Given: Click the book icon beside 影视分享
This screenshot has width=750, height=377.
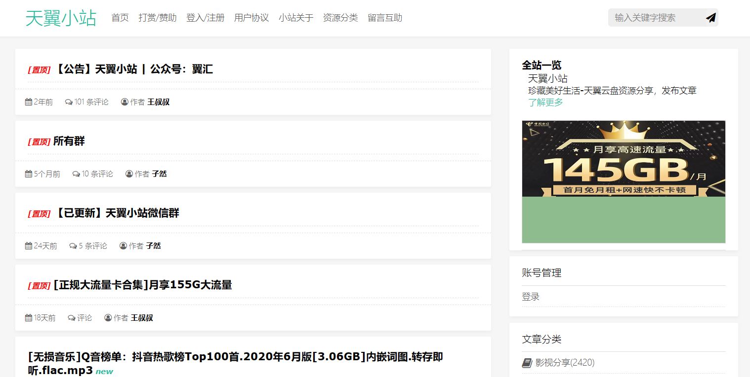Looking at the screenshot, I should (x=527, y=363).
